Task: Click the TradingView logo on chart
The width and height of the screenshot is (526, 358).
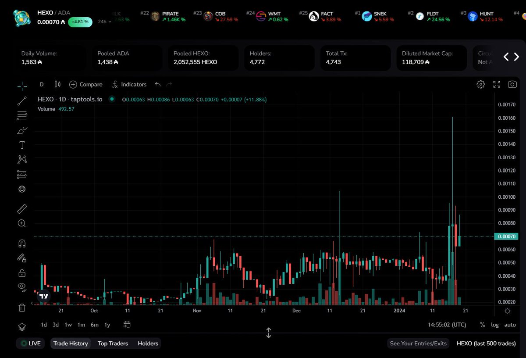Action: [x=43, y=296]
